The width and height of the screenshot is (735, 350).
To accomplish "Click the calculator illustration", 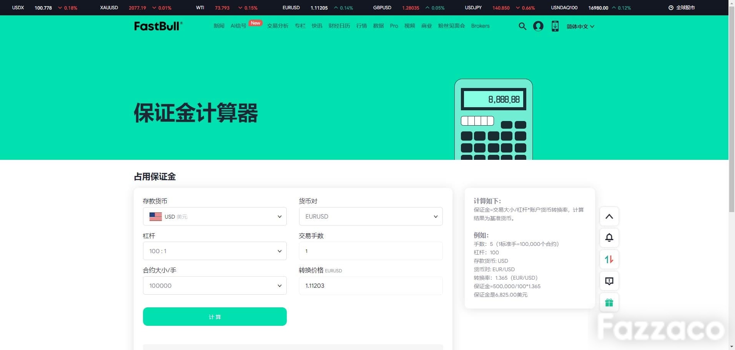I will click(x=494, y=119).
